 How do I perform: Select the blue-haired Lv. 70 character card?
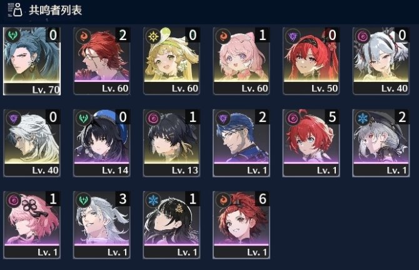[32, 61]
